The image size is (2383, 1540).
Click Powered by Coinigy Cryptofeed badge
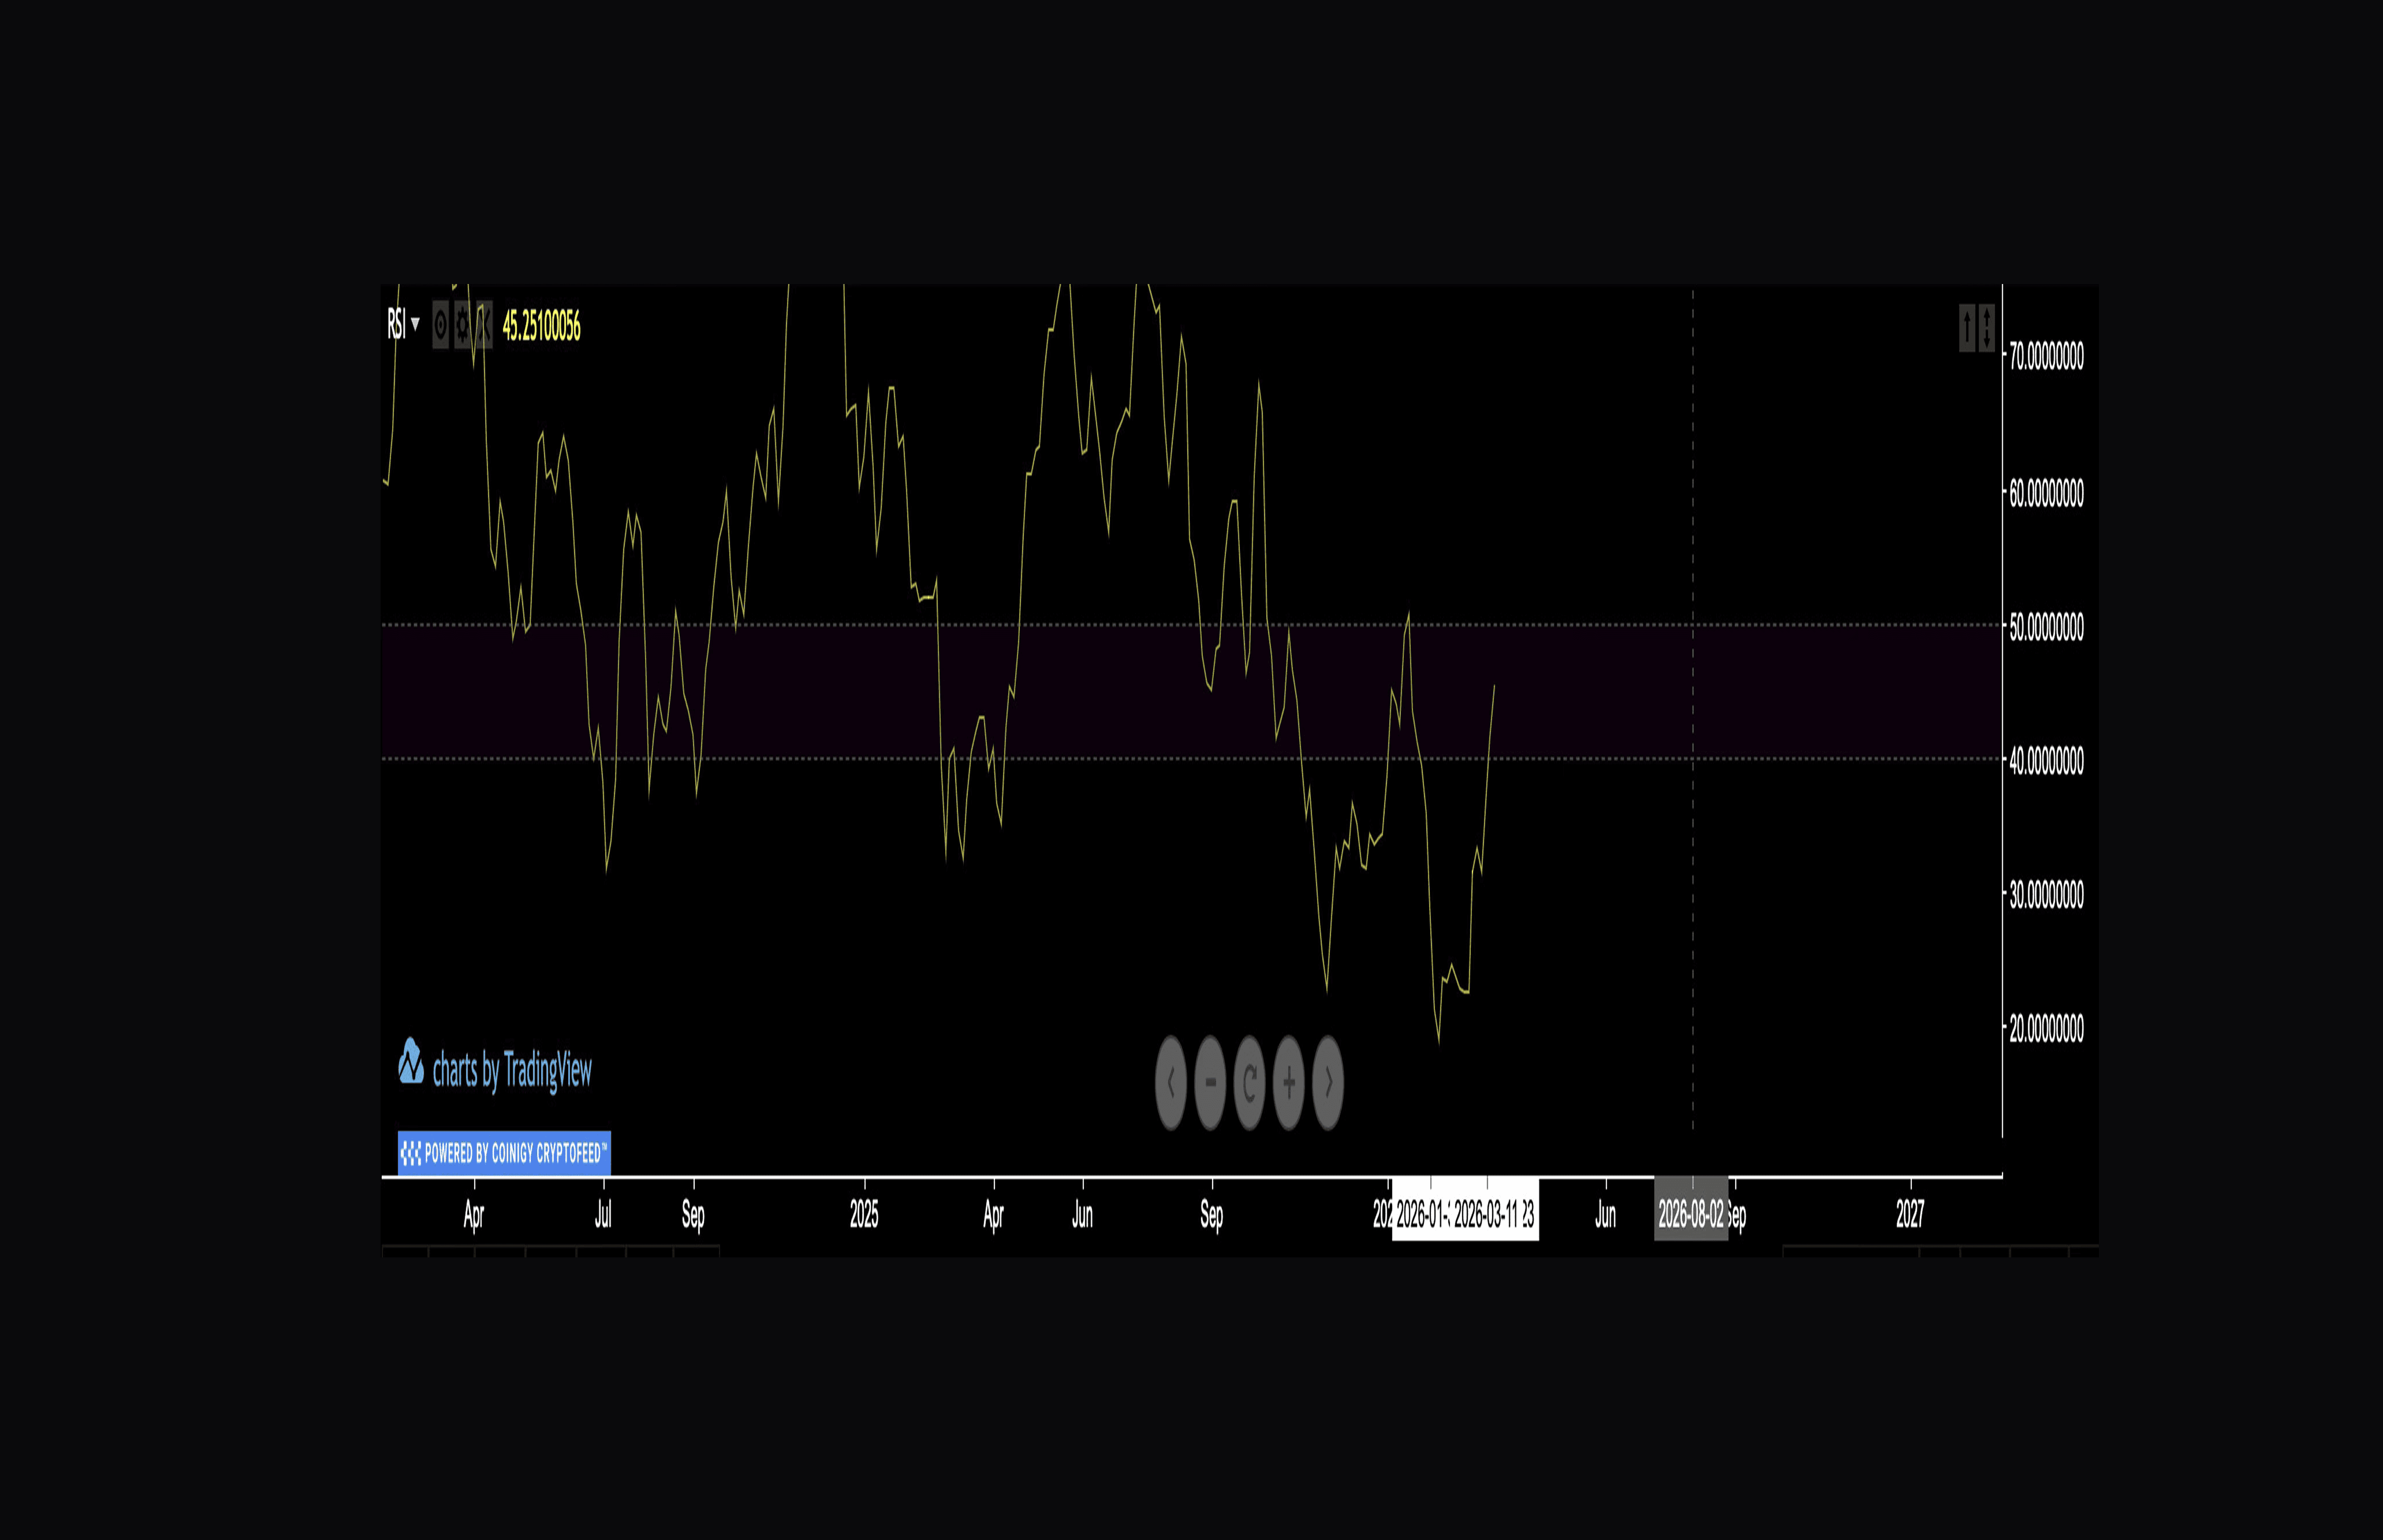(504, 1153)
